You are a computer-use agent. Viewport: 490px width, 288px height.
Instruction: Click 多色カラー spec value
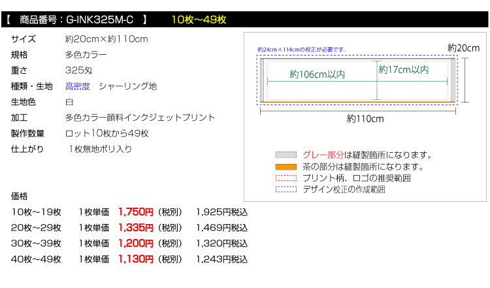coord(86,55)
